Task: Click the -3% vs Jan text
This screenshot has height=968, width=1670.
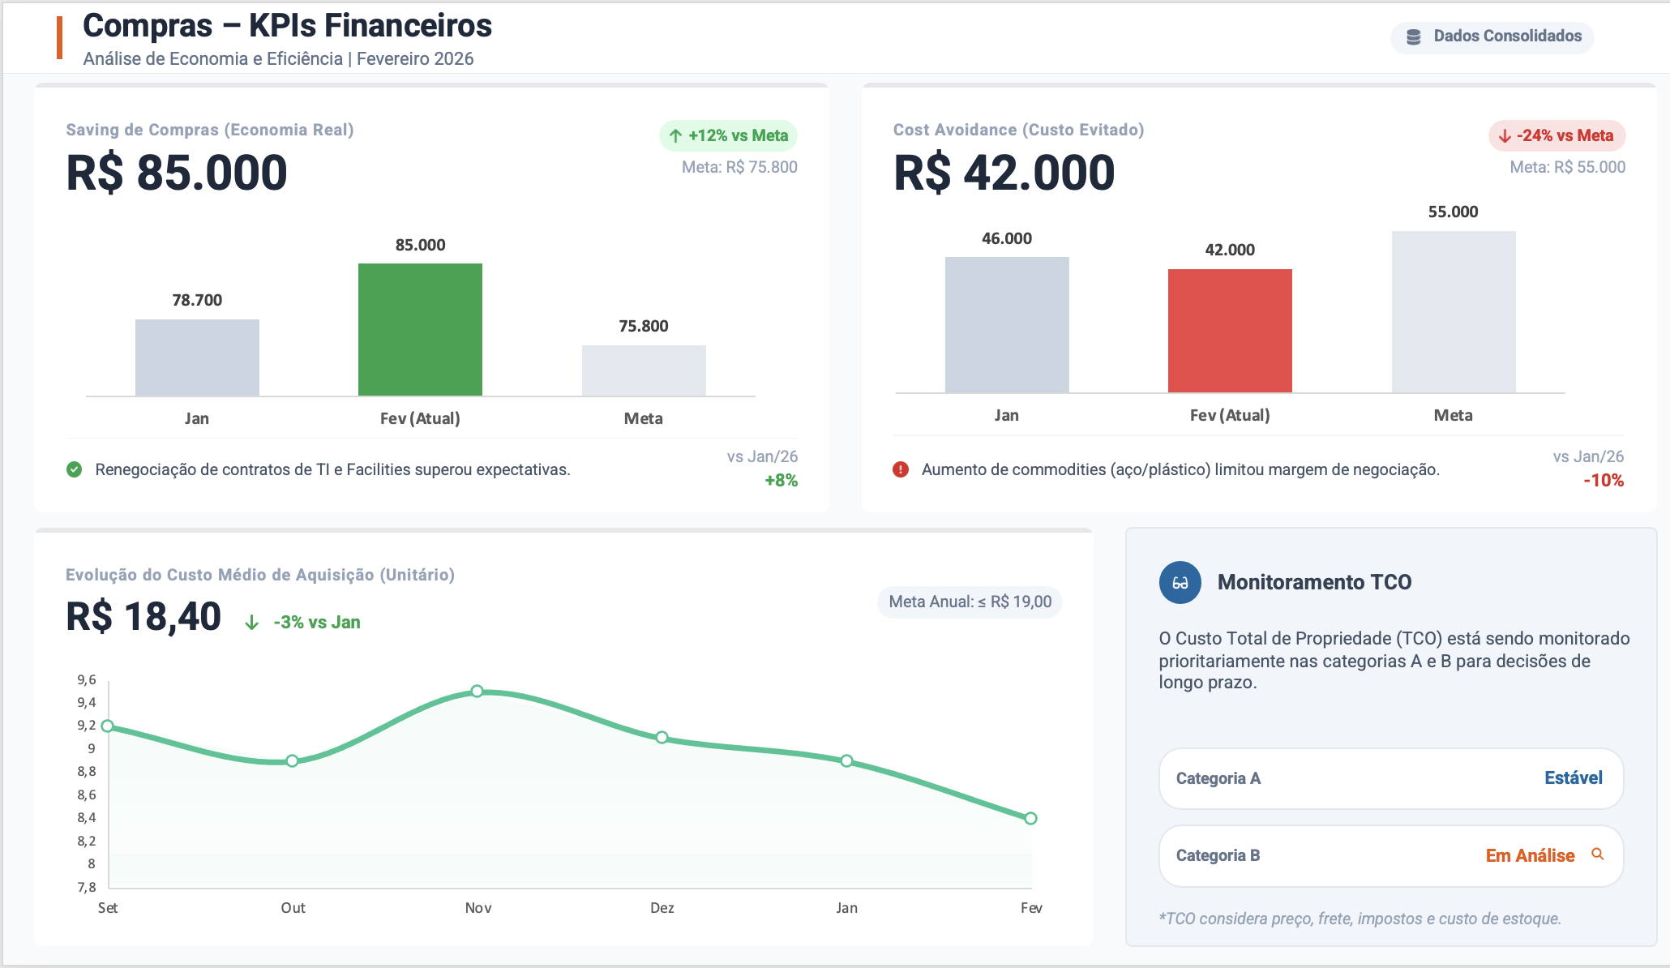Action: [x=317, y=623]
